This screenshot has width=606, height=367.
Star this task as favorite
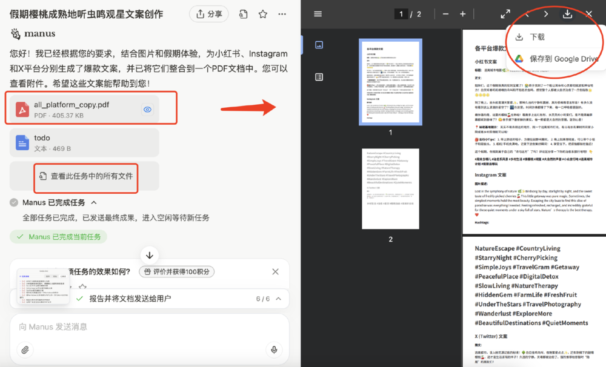pyautogui.click(x=262, y=14)
